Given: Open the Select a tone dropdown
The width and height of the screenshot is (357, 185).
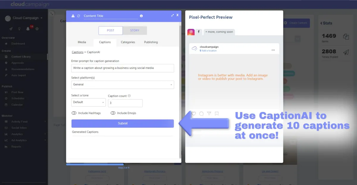Looking at the screenshot, I should pos(88,102).
